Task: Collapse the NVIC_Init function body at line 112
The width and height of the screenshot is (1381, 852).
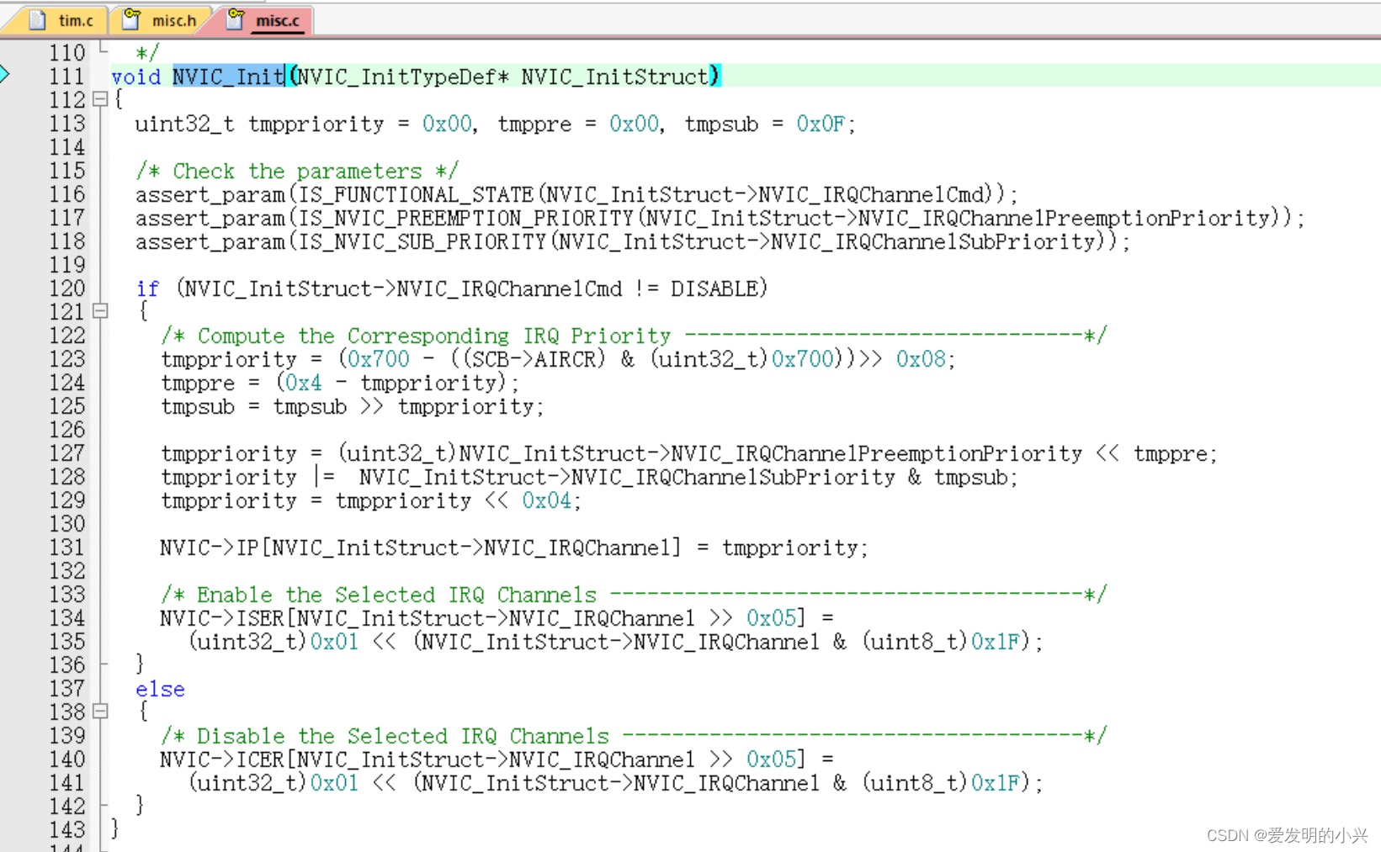Action: tap(100, 99)
